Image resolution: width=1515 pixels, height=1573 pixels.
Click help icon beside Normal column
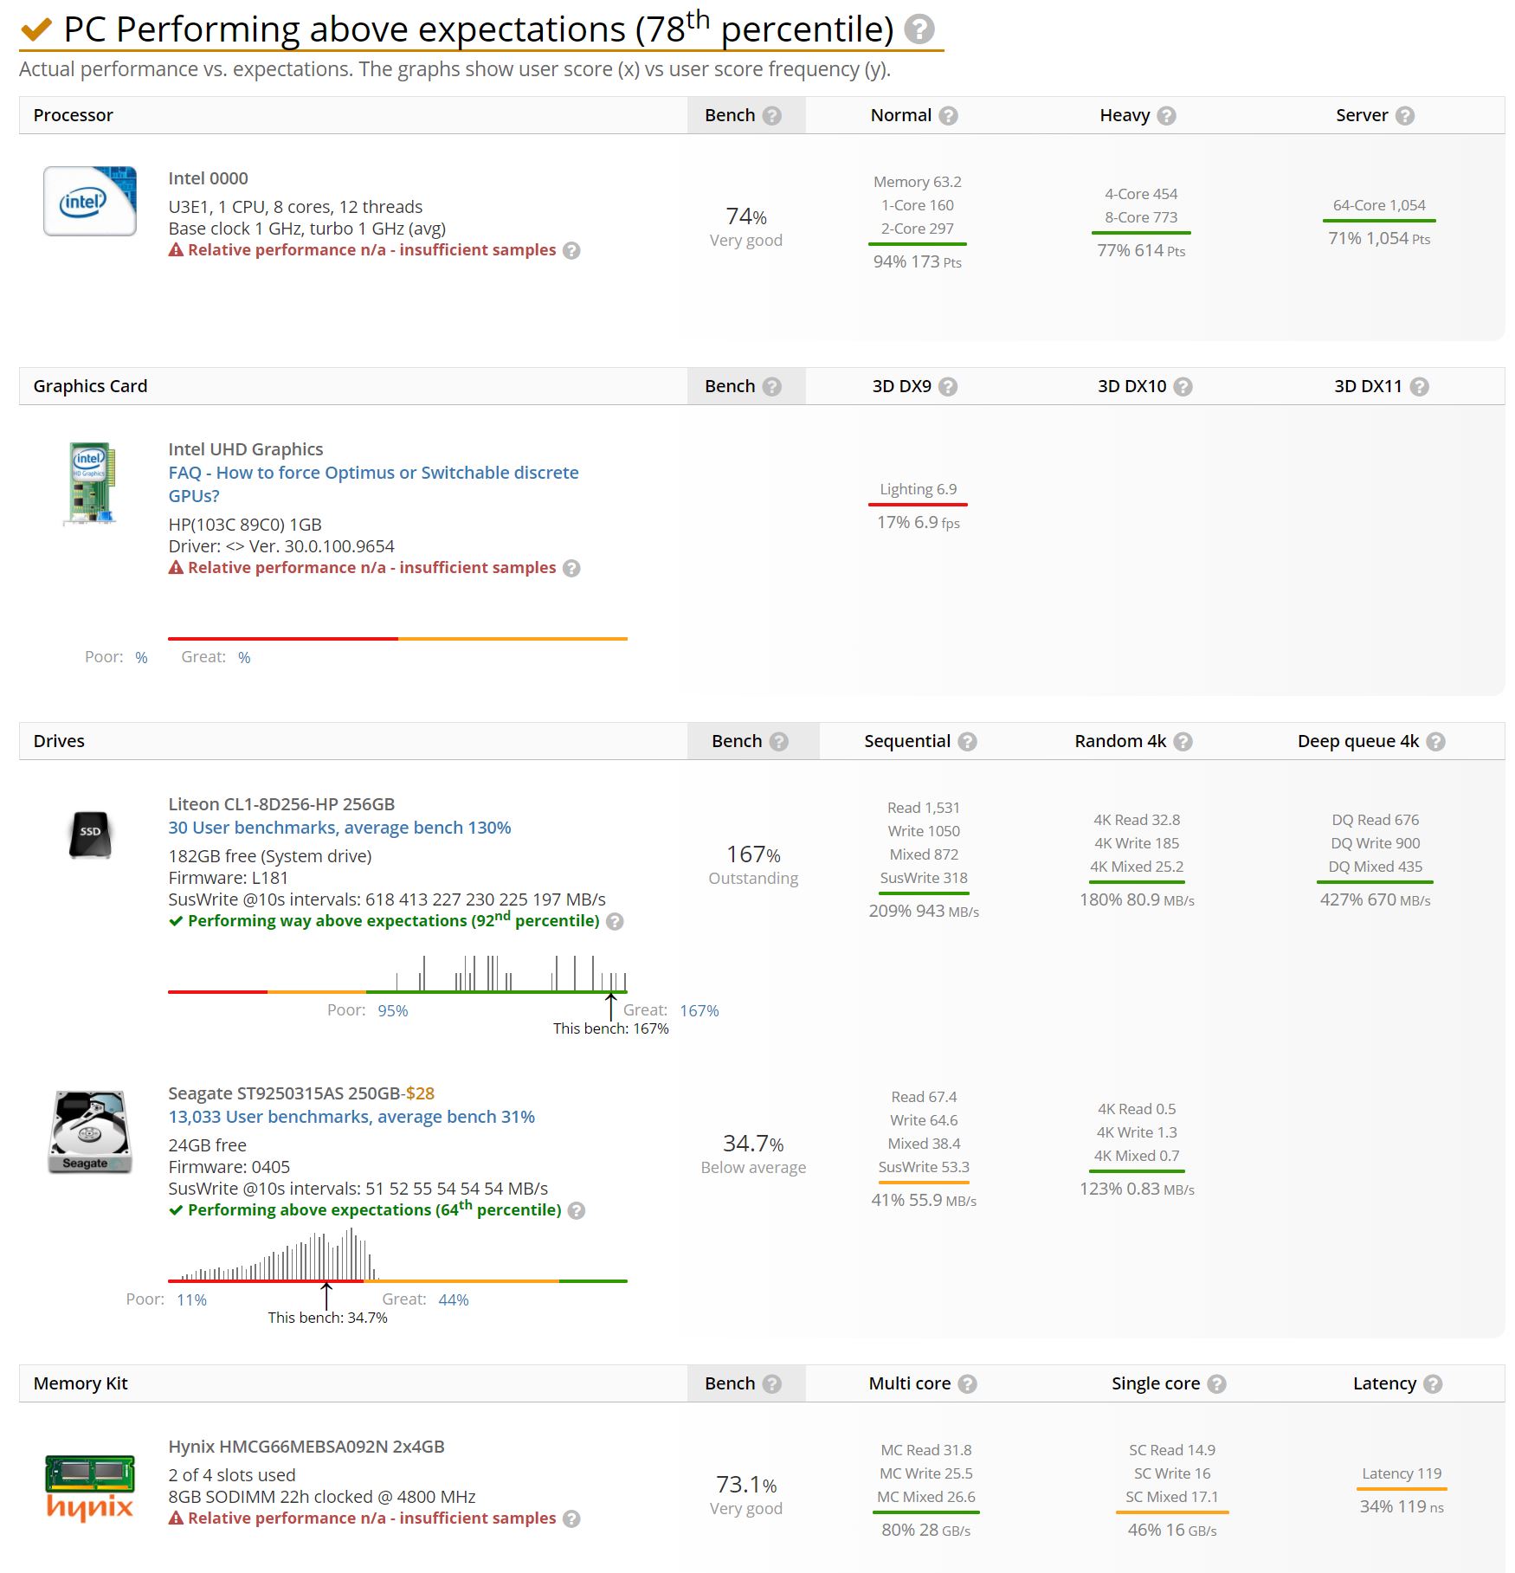949,116
